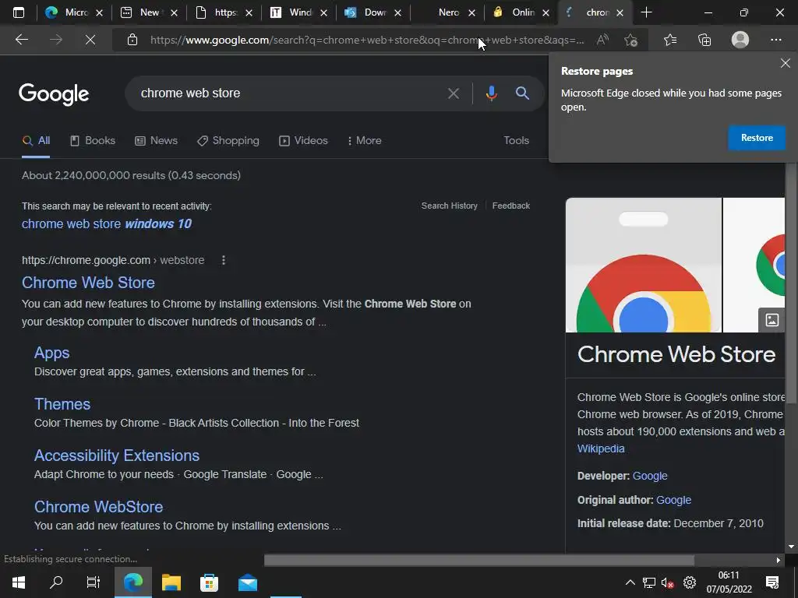The image size is (798, 598).
Task: Select the Books search filter
Action: pos(92,141)
